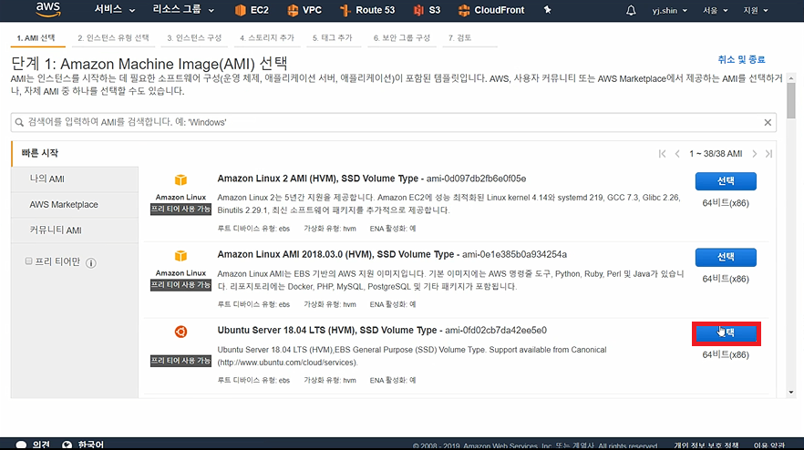Click the pin shortcuts icon
The width and height of the screenshot is (804, 450).
(548, 10)
